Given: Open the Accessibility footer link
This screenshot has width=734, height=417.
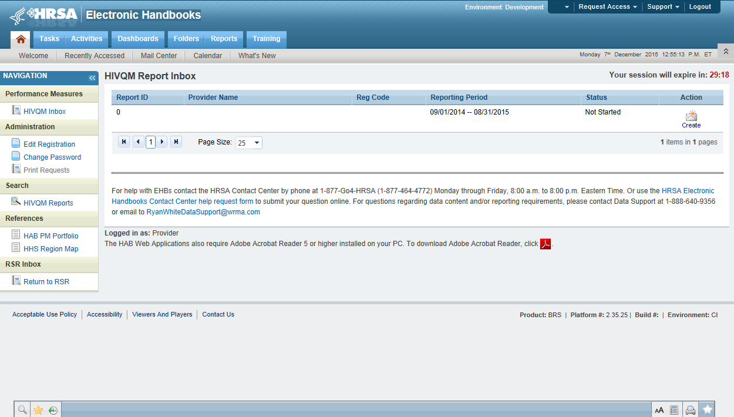Looking at the screenshot, I should click(105, 315).
